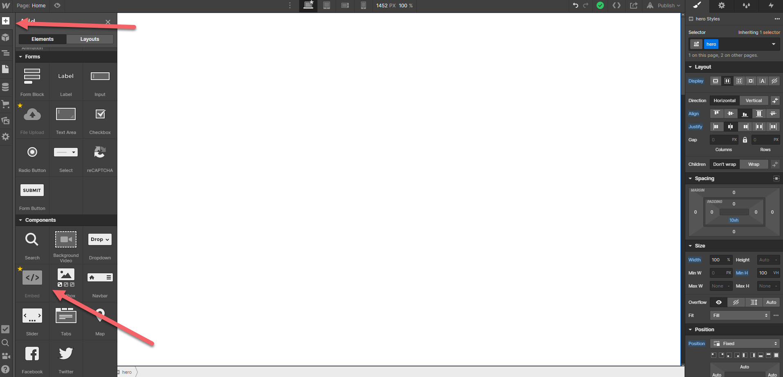Open the Navigator panel in left sidebar
Viewport: 783px width, 377px height.
click(x=6, y=53)
